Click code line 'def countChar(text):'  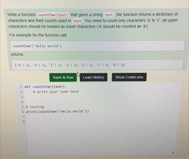(45, 87)
